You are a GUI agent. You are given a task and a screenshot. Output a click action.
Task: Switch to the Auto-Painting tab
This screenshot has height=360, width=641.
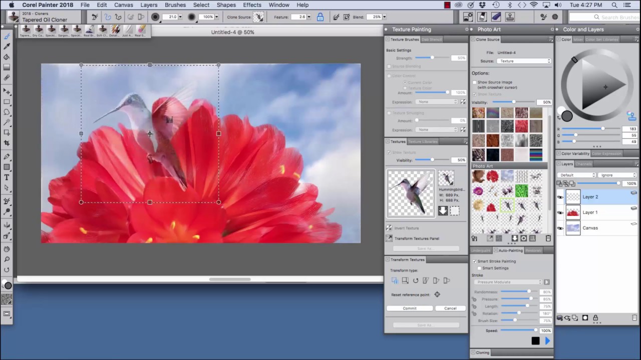point(510,250)
